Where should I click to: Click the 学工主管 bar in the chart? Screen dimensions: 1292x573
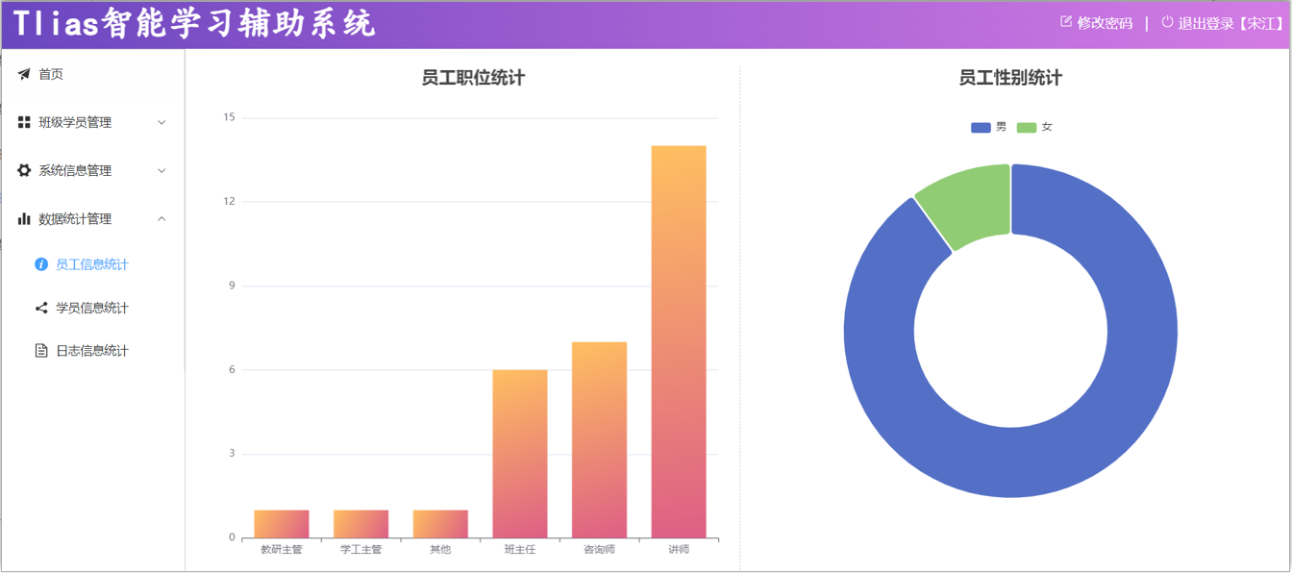click(x=361, y=524)
